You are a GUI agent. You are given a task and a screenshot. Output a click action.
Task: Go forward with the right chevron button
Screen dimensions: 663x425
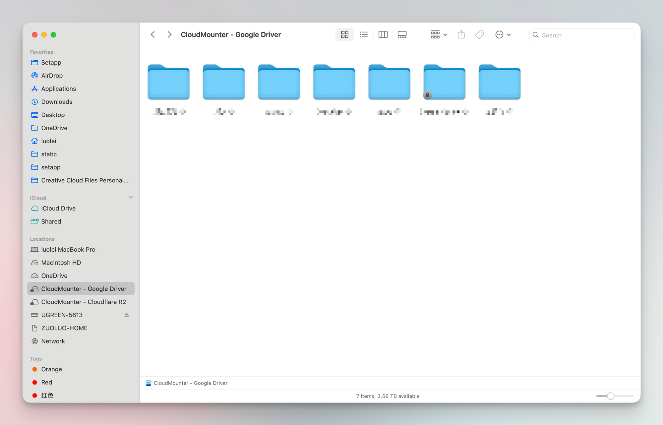169,34
